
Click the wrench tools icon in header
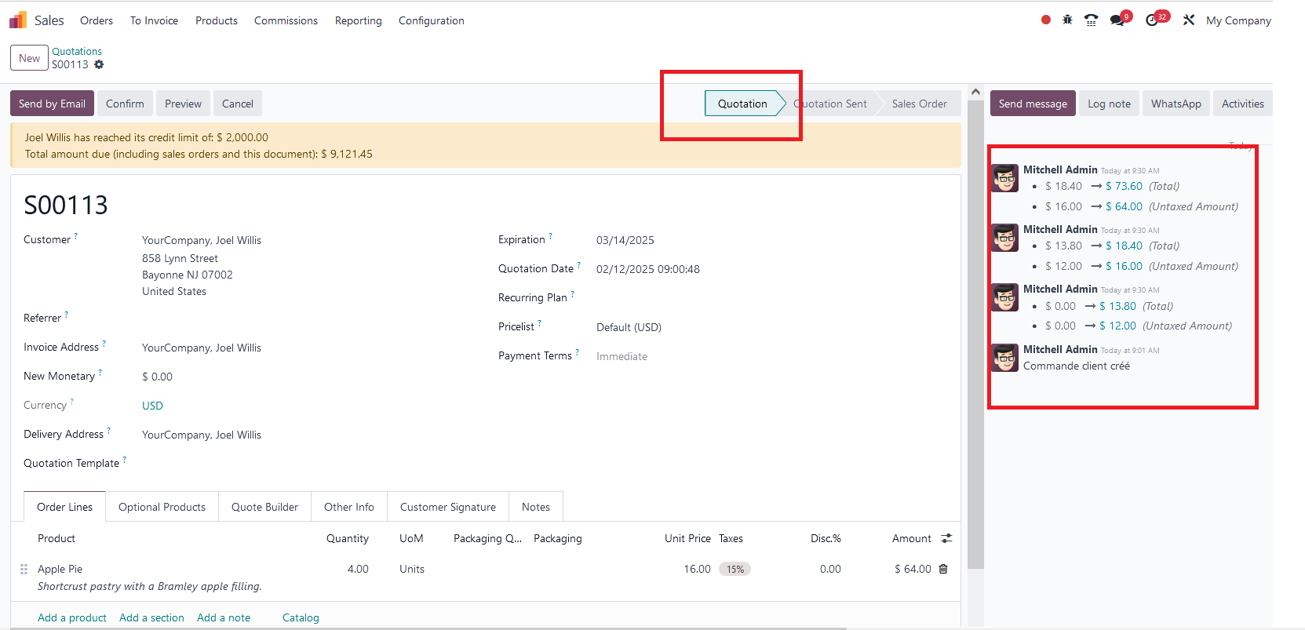1189,20
